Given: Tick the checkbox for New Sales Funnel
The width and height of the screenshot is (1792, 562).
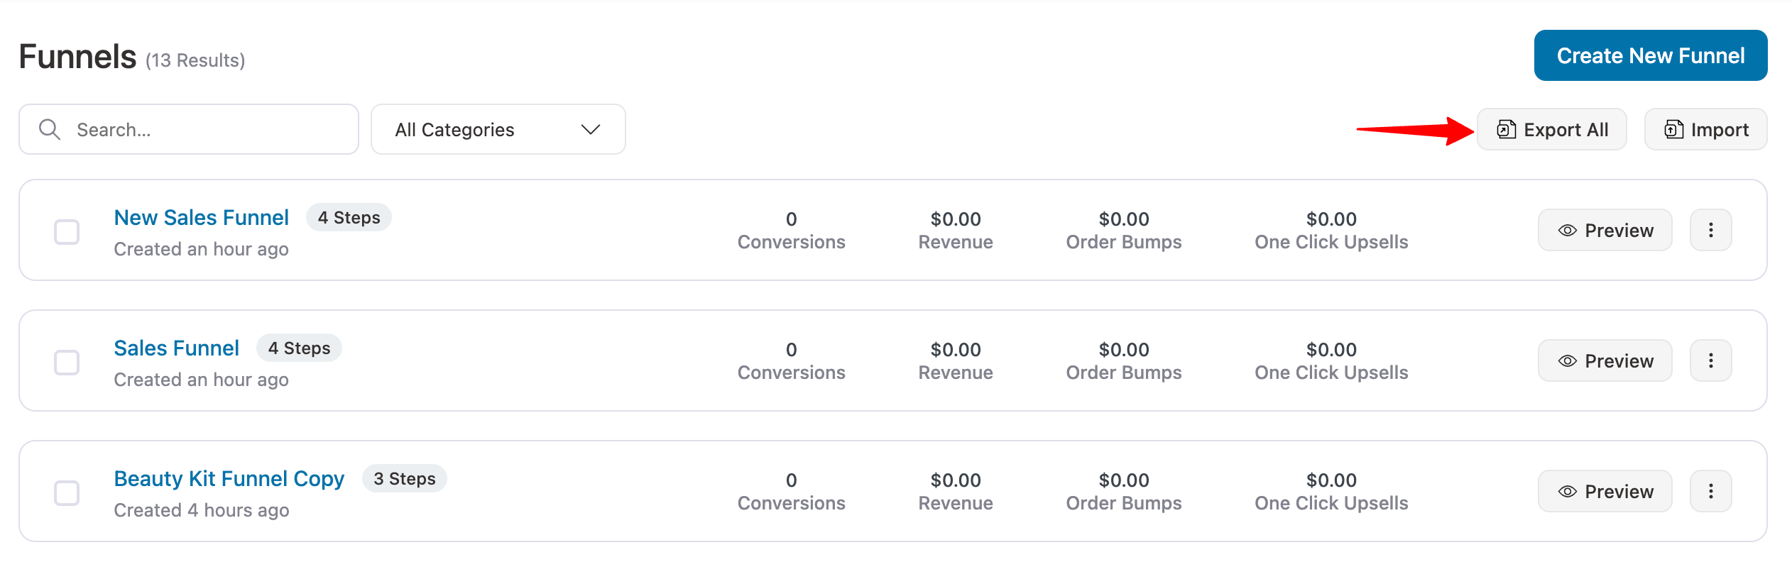Looking at the screenshot, I should click(67, 232).
